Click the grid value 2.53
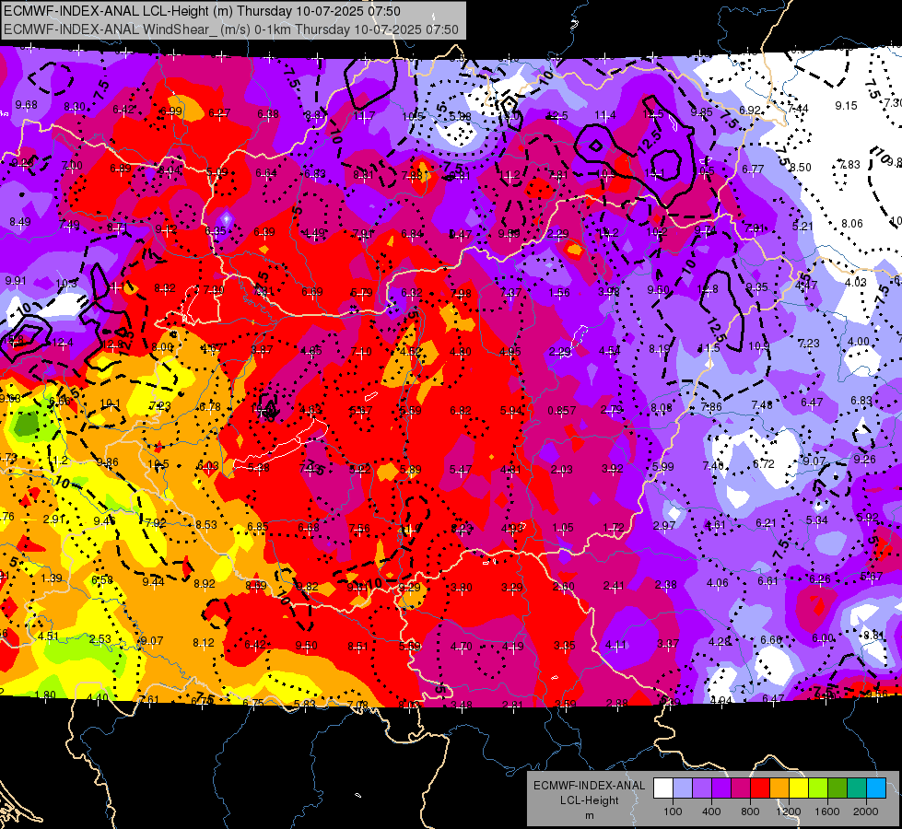This screenshot has height=829, width=902. click(100, 638)
